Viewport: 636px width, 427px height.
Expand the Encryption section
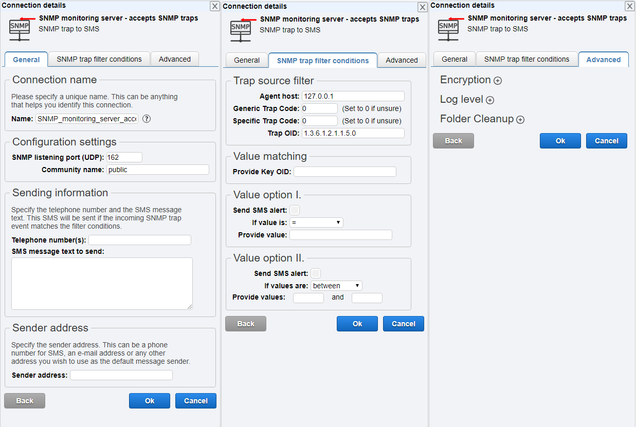coord(497,80)
